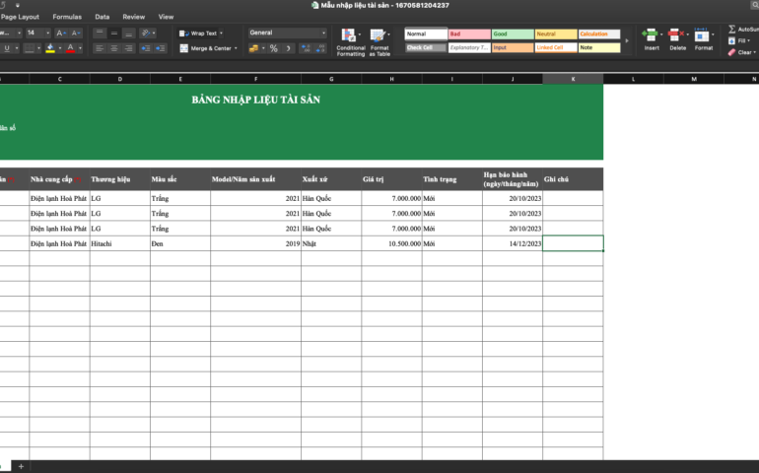Switch to the Formulas tab

pos(67,17)
